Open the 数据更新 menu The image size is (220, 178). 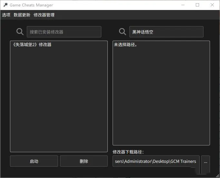tap(22, 15)
